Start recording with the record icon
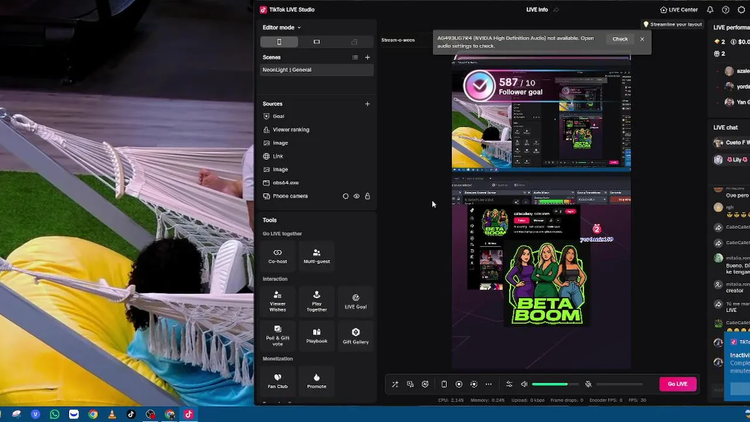 tap(459, 384)
